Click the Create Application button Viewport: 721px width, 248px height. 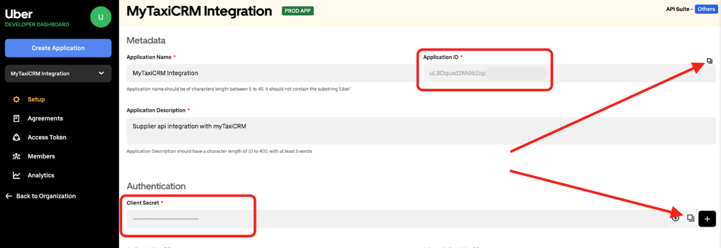[58, 48]
